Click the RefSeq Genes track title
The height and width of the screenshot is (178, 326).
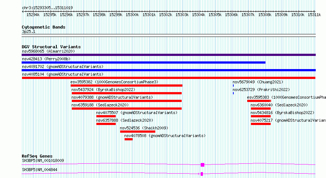click(37, 156)
